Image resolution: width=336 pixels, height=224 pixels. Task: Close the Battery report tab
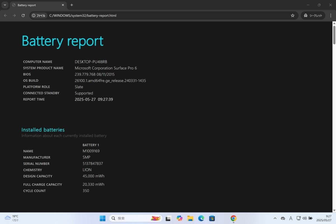point(63,5)
